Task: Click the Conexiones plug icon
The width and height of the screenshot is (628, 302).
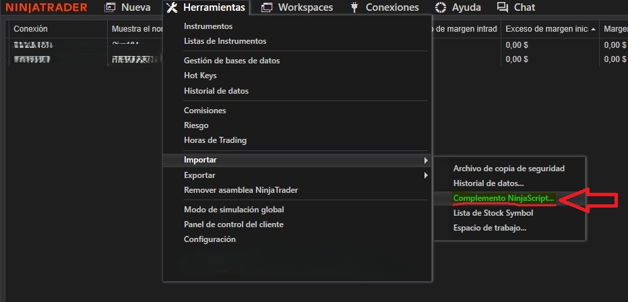Action: (354, 7)
